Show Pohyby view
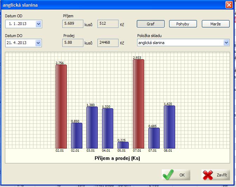 (183, 24)
